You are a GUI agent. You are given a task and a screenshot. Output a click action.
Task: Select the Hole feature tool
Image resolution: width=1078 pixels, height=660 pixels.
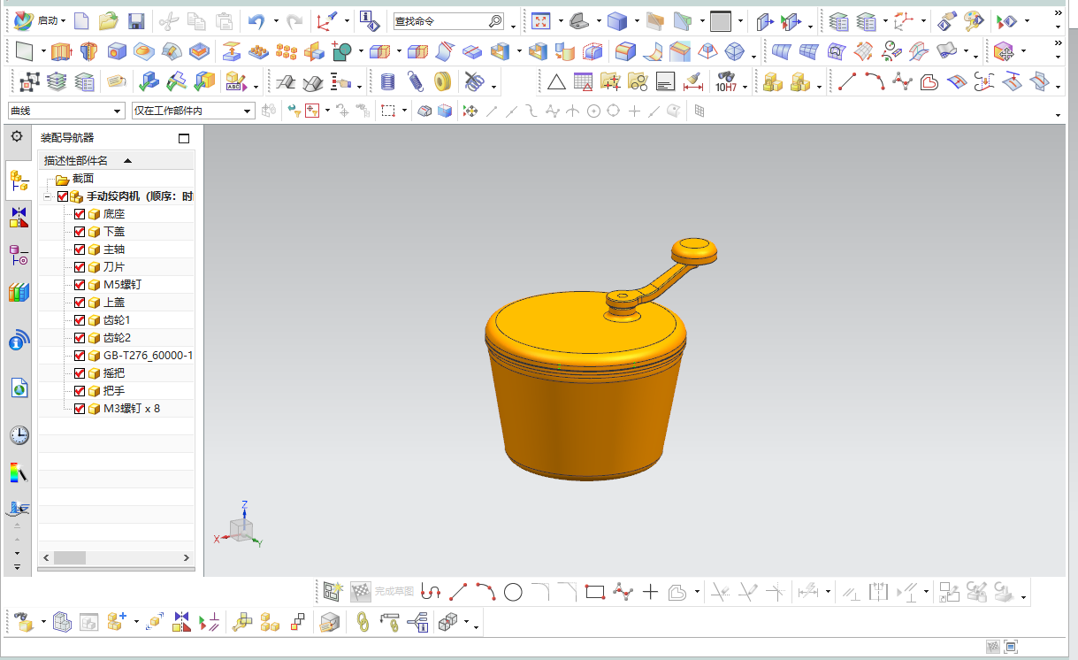[x=116, y=52]
